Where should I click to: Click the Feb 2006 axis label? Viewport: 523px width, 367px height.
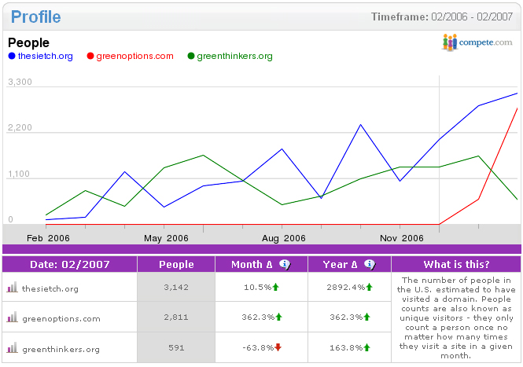click(x=48, y=238)
